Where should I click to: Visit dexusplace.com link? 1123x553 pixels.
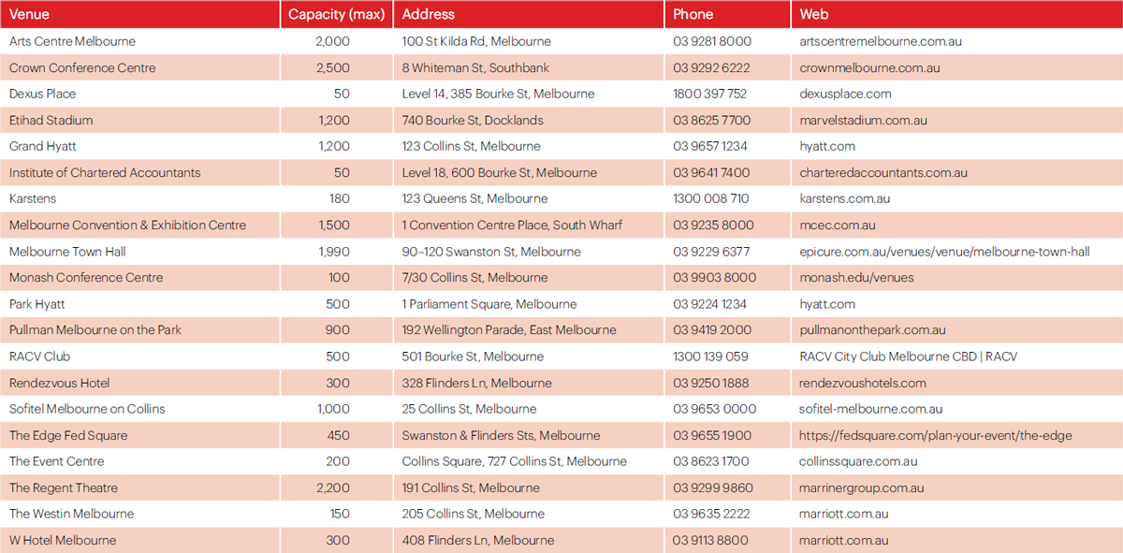click(x=845, y=94)
